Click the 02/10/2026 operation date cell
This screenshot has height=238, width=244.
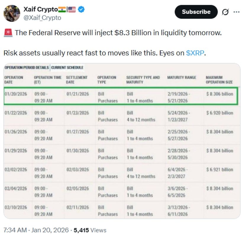(16, 207)
